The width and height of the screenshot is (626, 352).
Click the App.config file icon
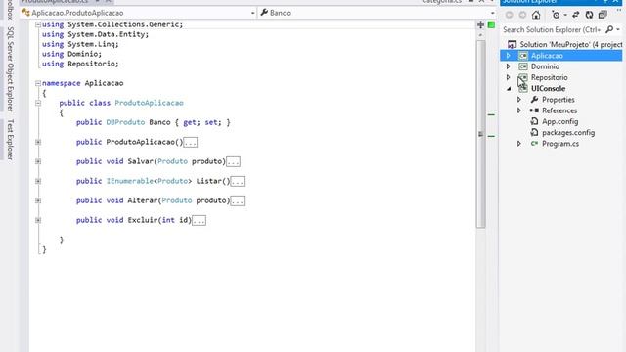[534, 121]
